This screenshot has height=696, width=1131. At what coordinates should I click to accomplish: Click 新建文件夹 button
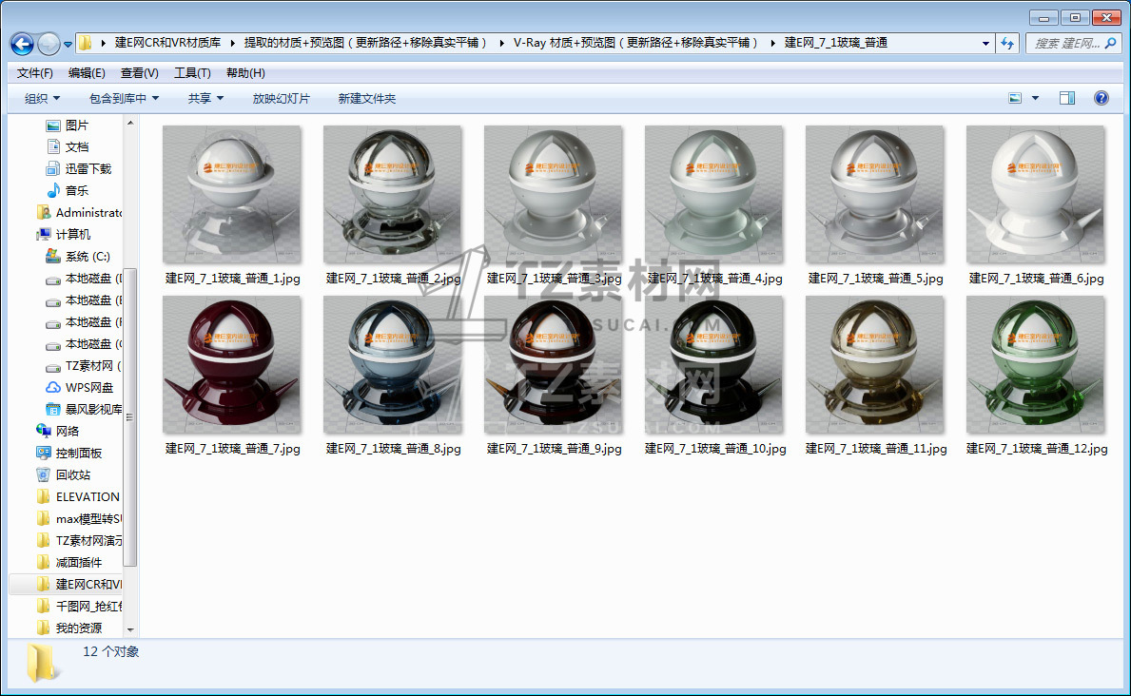366,98
